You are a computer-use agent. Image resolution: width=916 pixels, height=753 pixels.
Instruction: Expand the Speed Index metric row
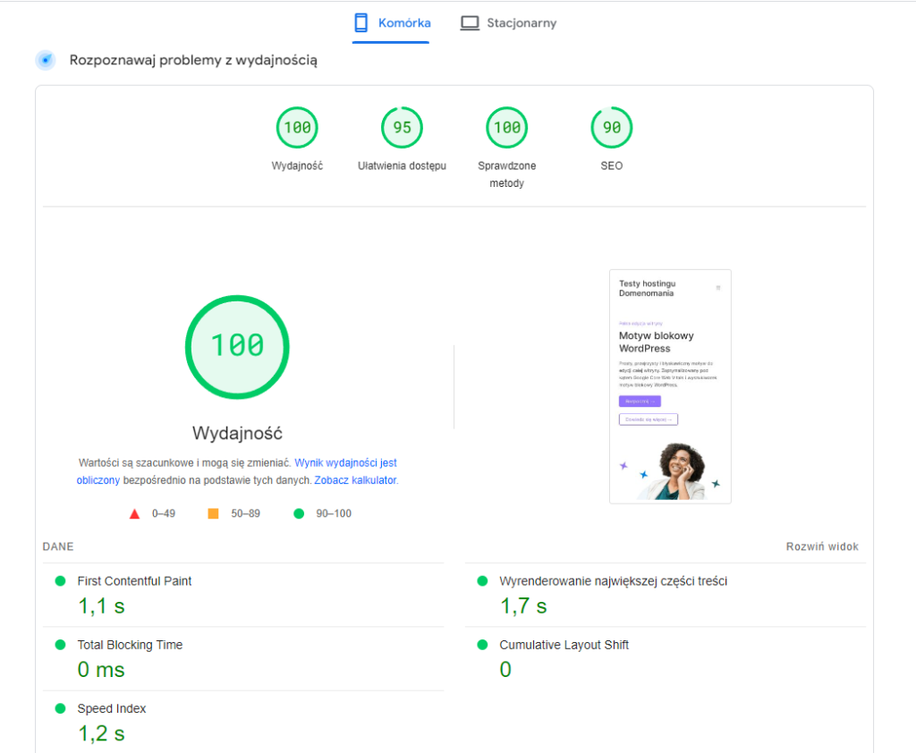[112, 708]
